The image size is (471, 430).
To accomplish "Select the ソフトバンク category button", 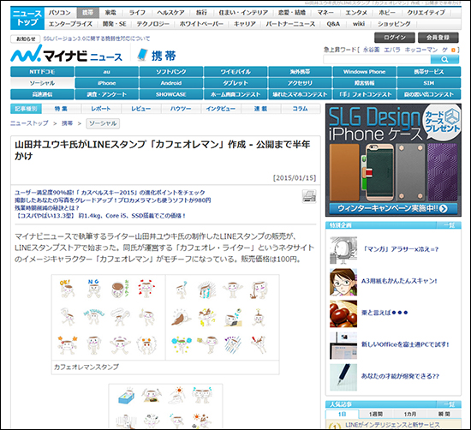I will (x=171, y=72).
